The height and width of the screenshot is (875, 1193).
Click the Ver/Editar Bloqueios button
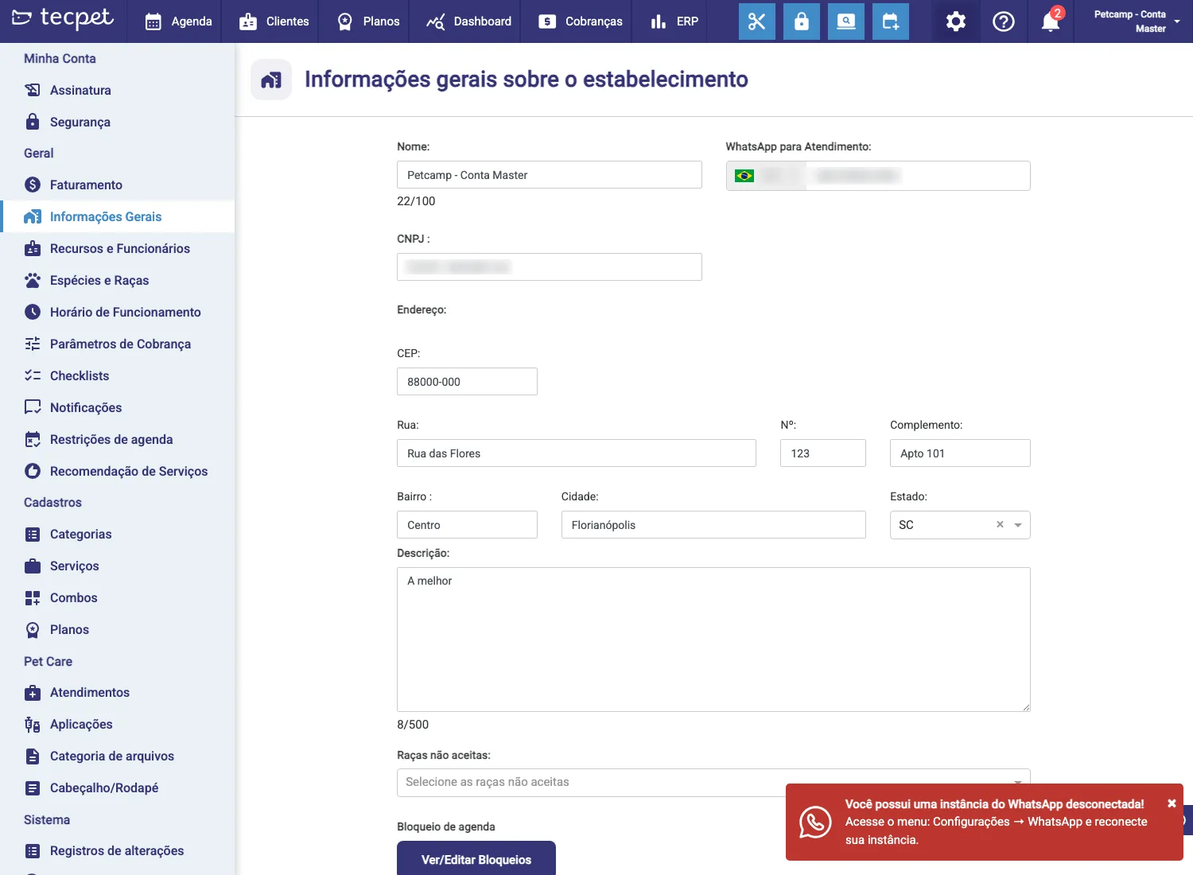pyautogui.click(x=476, y=859)
